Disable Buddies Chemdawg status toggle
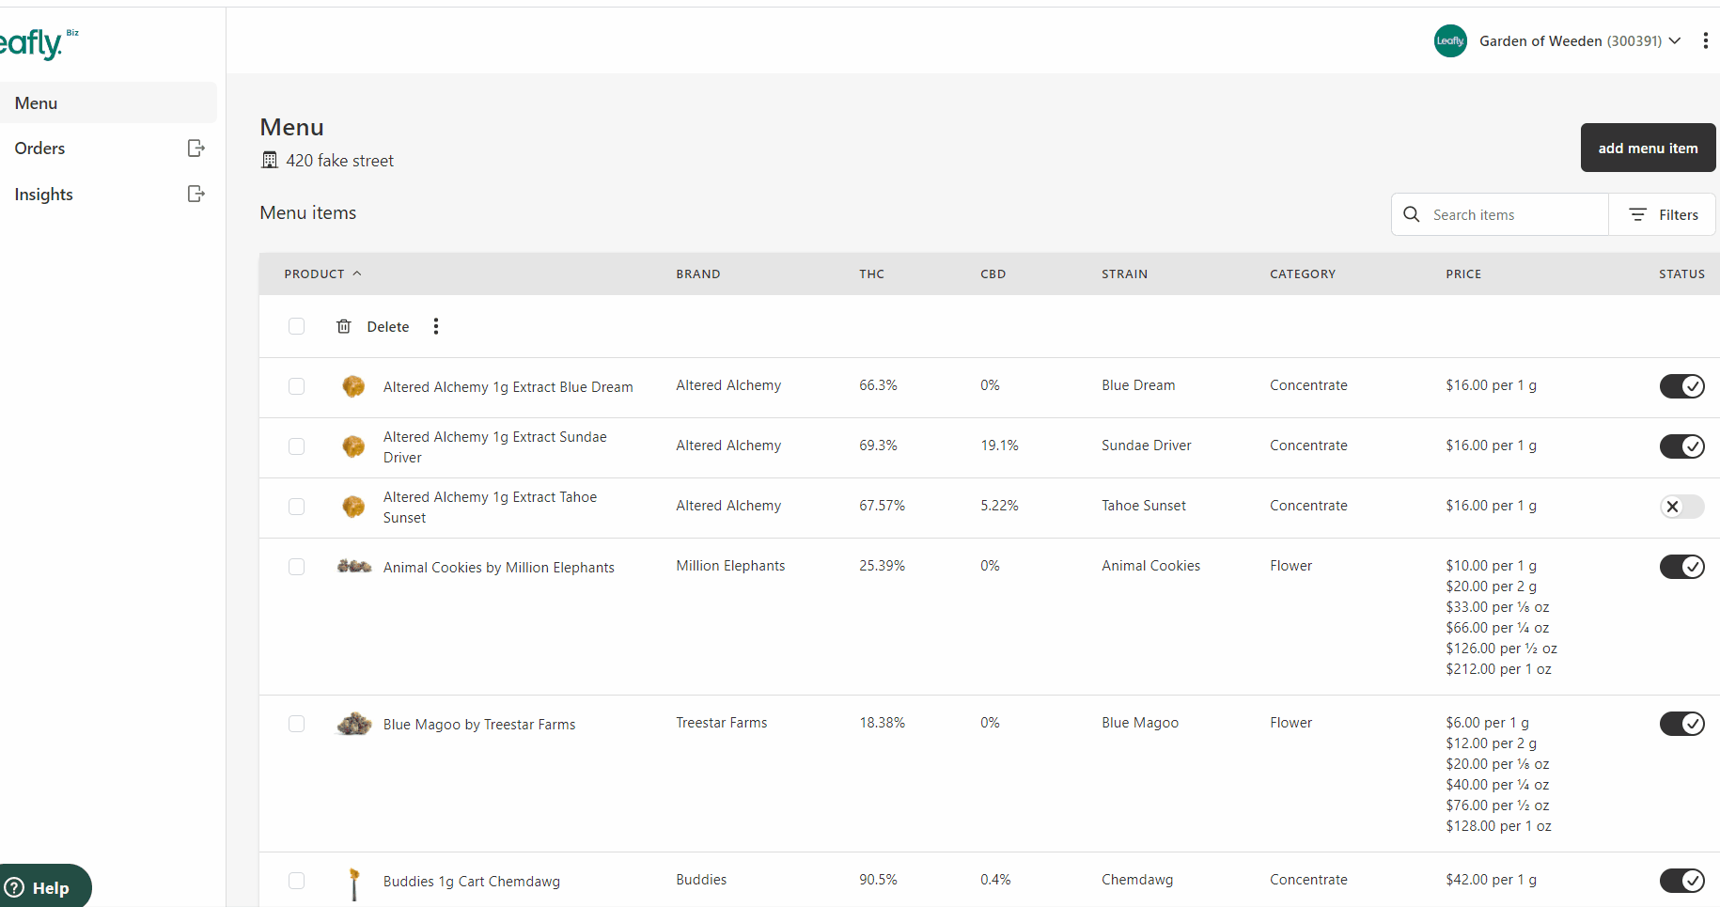The width and height of the screenshot is (1720, 907). [1681, 881]
